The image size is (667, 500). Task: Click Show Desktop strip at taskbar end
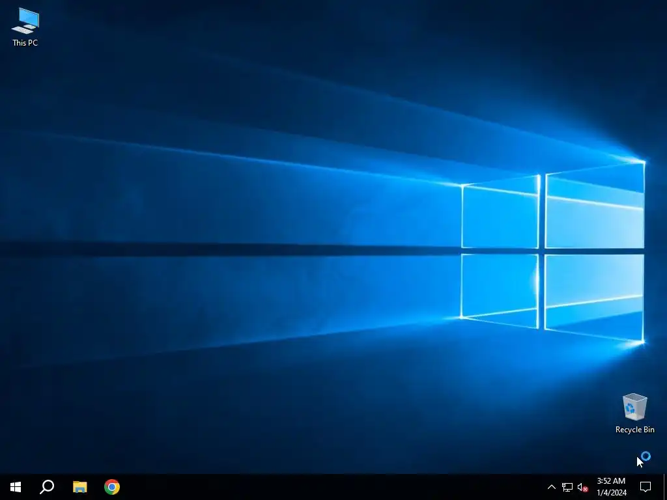tap(665, 487)
